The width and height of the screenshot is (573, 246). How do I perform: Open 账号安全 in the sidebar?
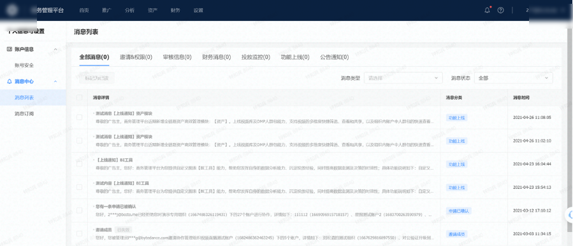point(24,65)
